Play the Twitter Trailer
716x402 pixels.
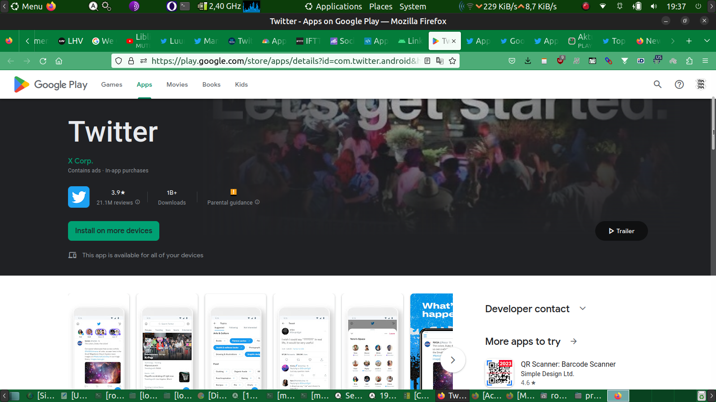pyautogui.click(x=621, y=231)
